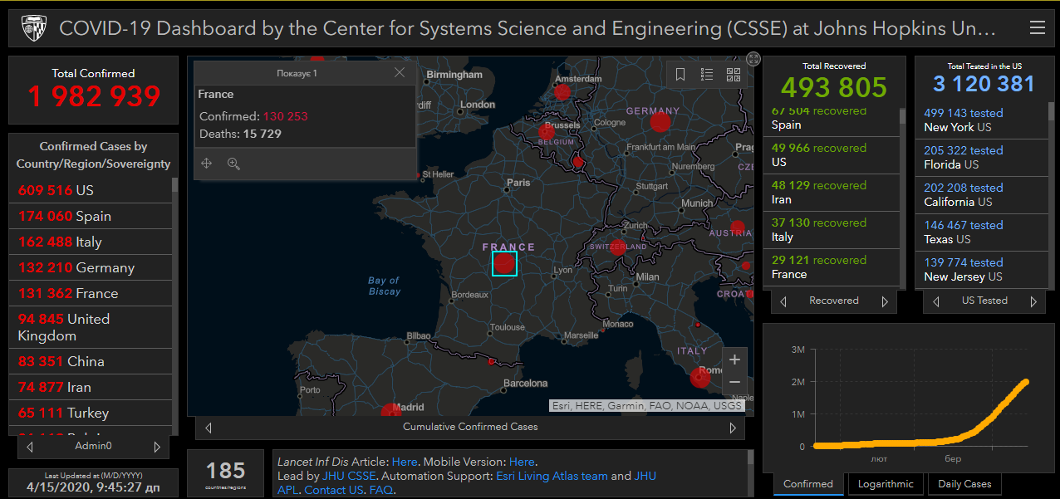Select Spain in confirmed cases list
Screen dimensions: 1060x499
click(x=91, y=216)
